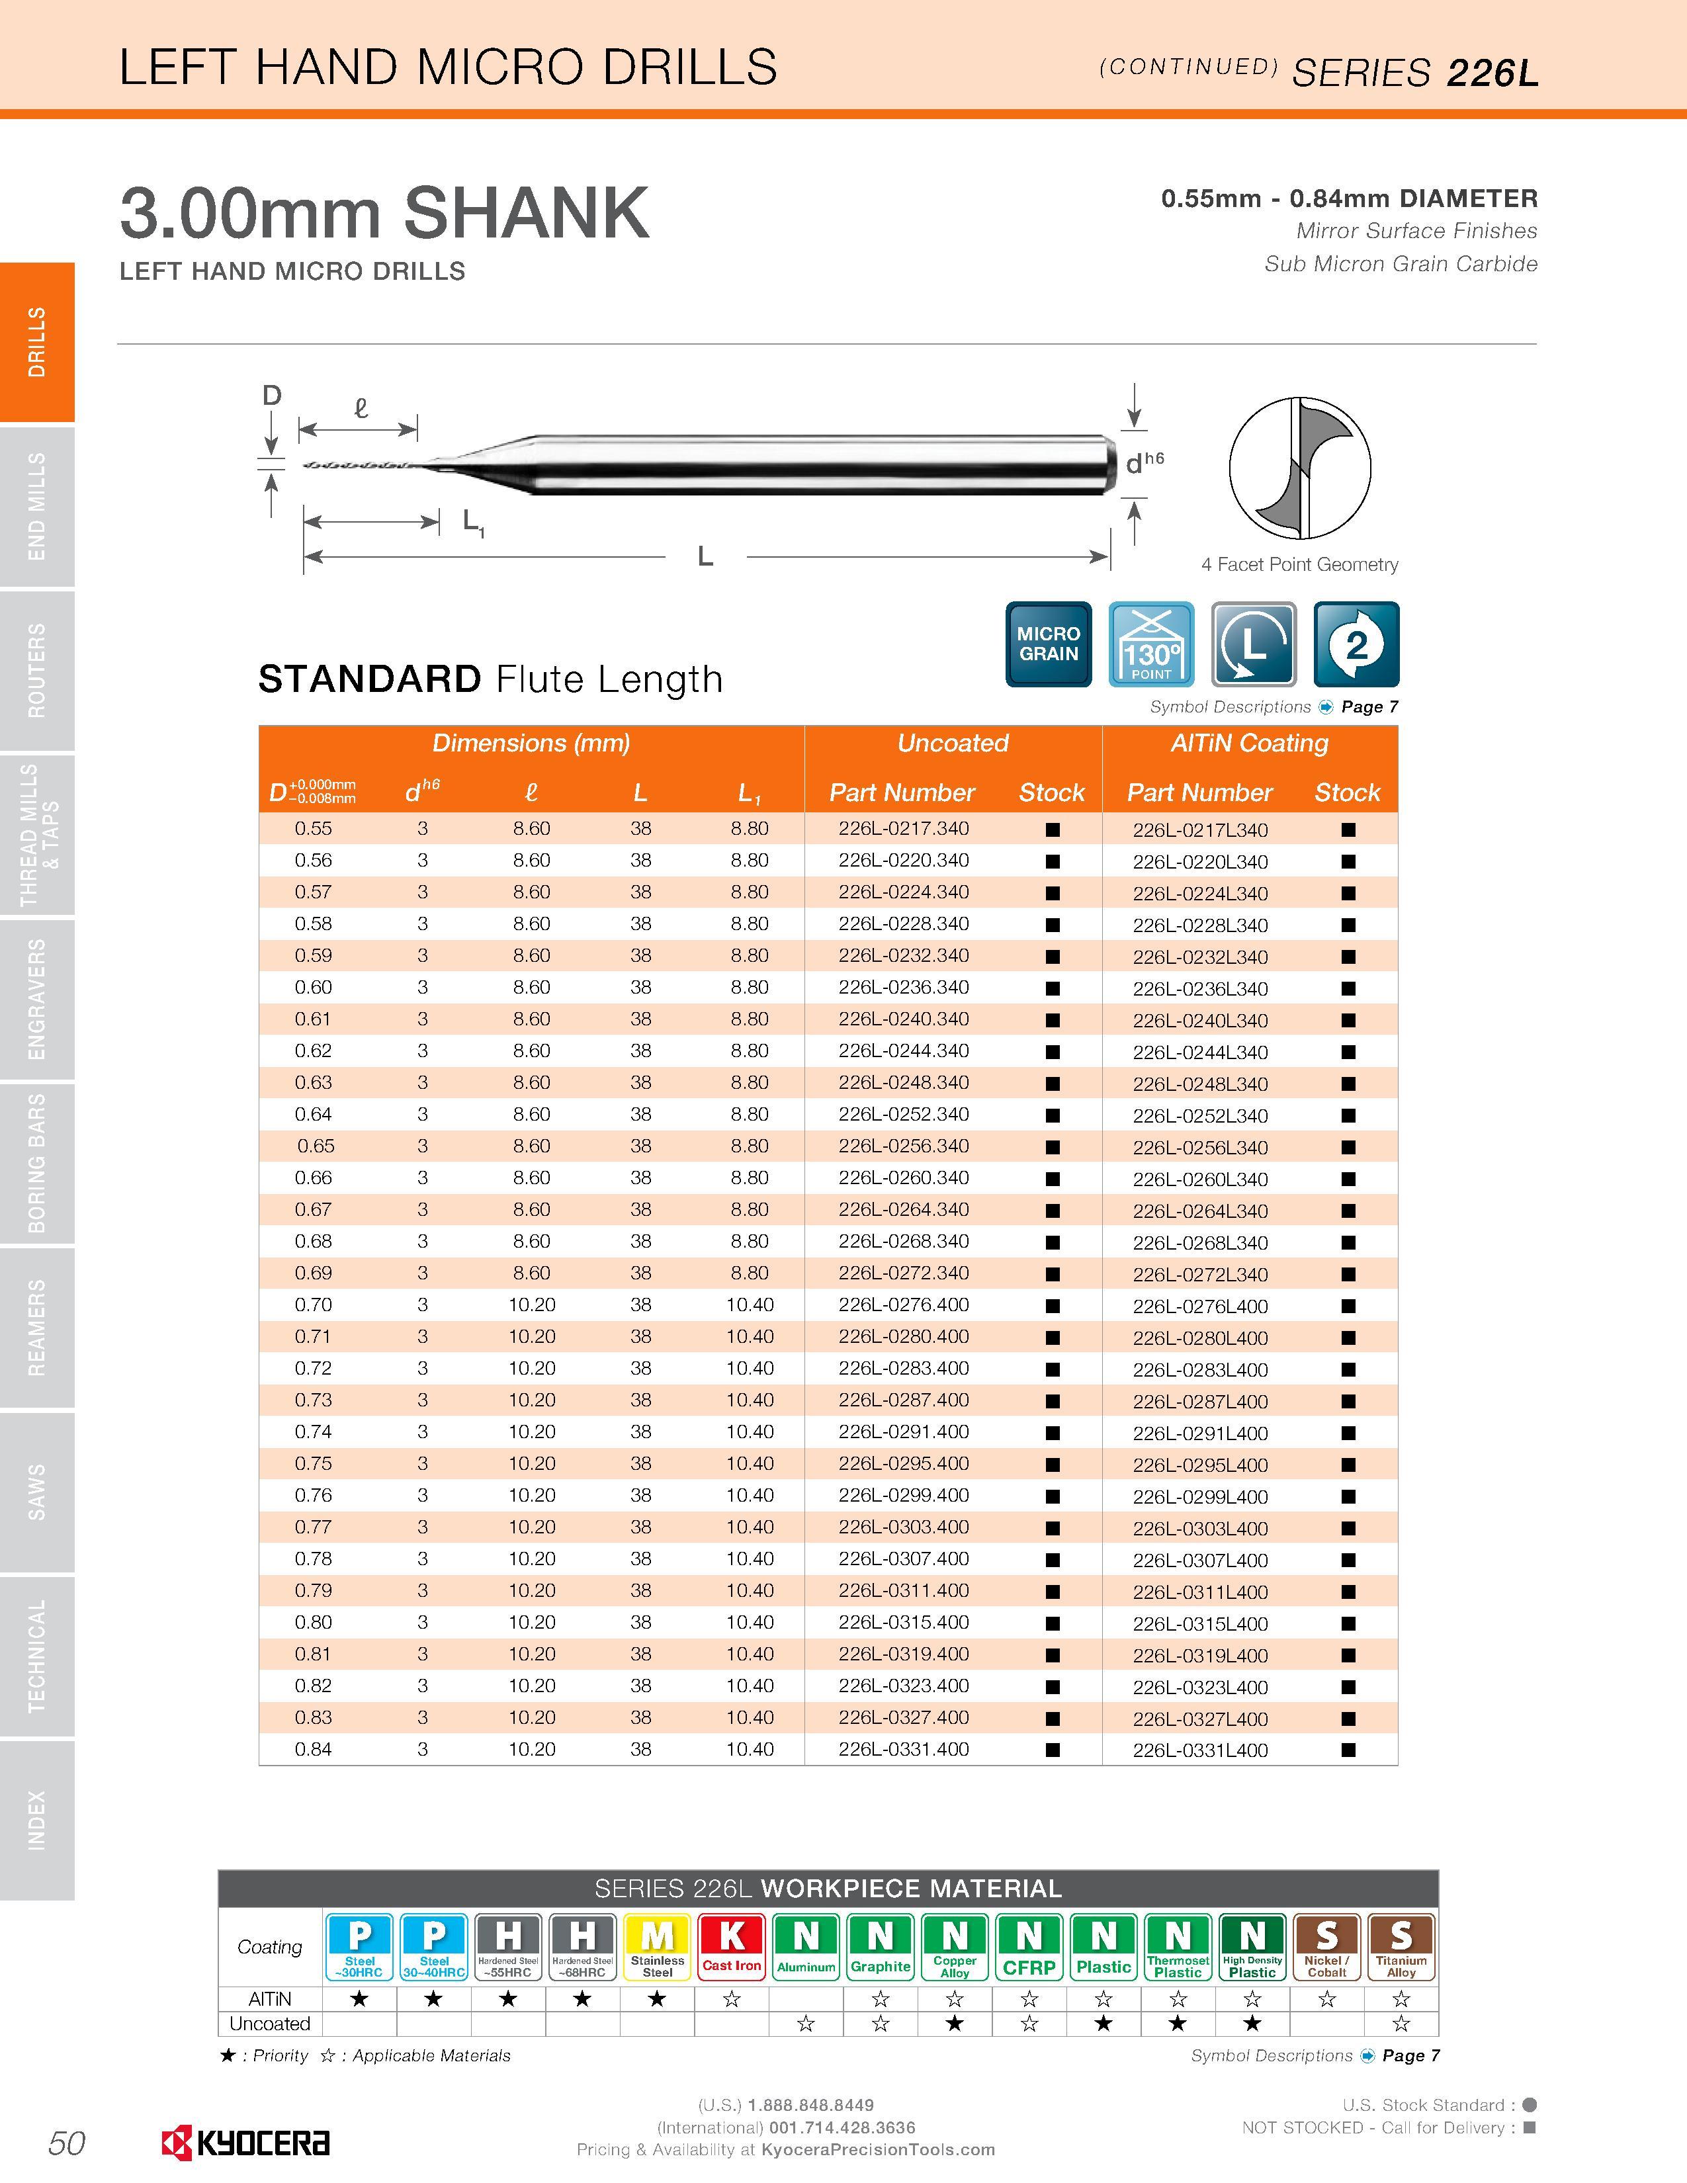Click the 0.70 diameter cell
1687x2183 pixels.
(314, 1305)
